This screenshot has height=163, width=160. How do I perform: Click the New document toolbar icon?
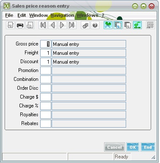pos(10,25)
